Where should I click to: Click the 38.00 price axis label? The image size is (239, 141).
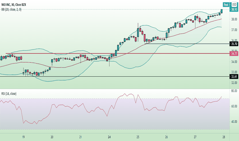[x=234, y=19]
